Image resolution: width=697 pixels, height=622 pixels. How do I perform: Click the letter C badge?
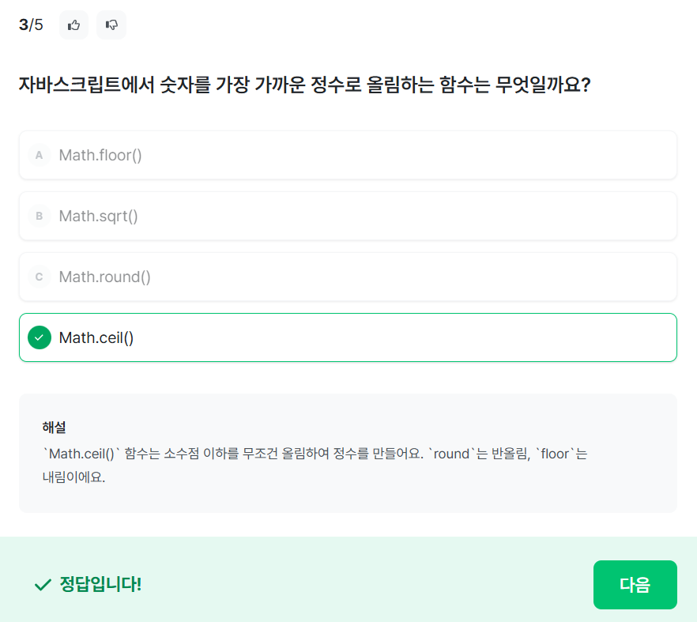point(40,277)
